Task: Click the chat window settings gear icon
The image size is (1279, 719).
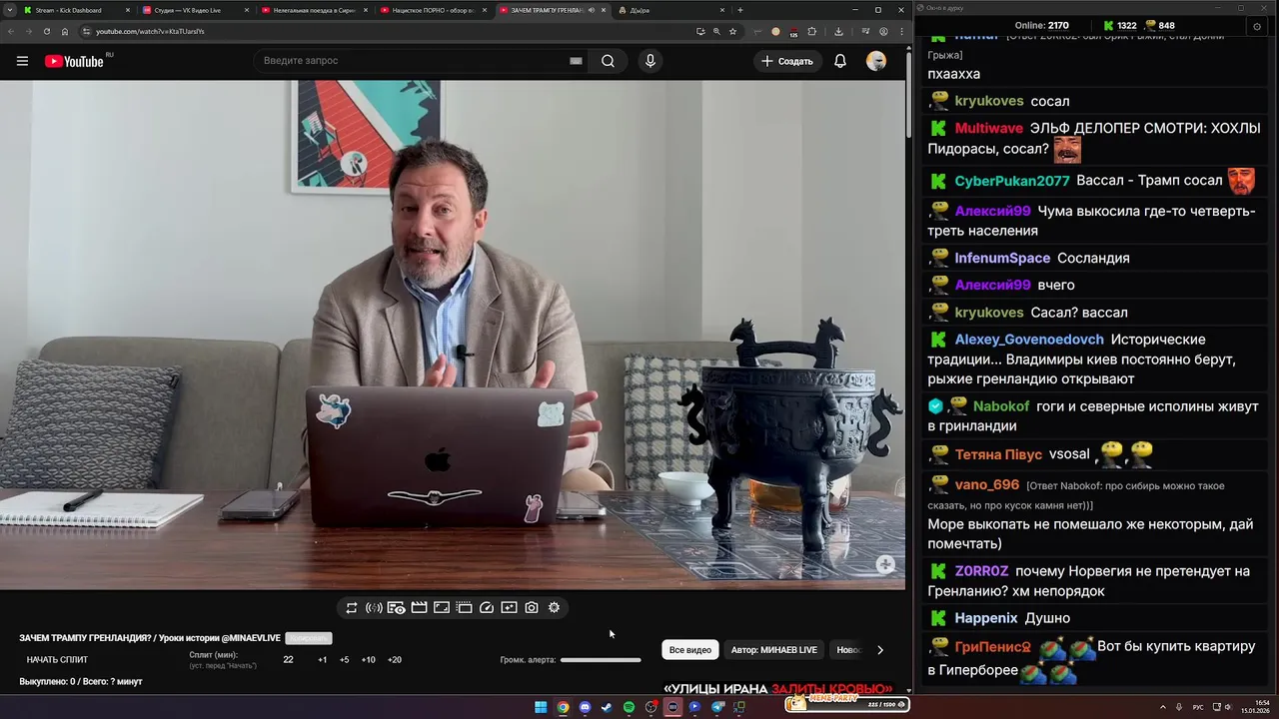Action: pos(1257,26)
